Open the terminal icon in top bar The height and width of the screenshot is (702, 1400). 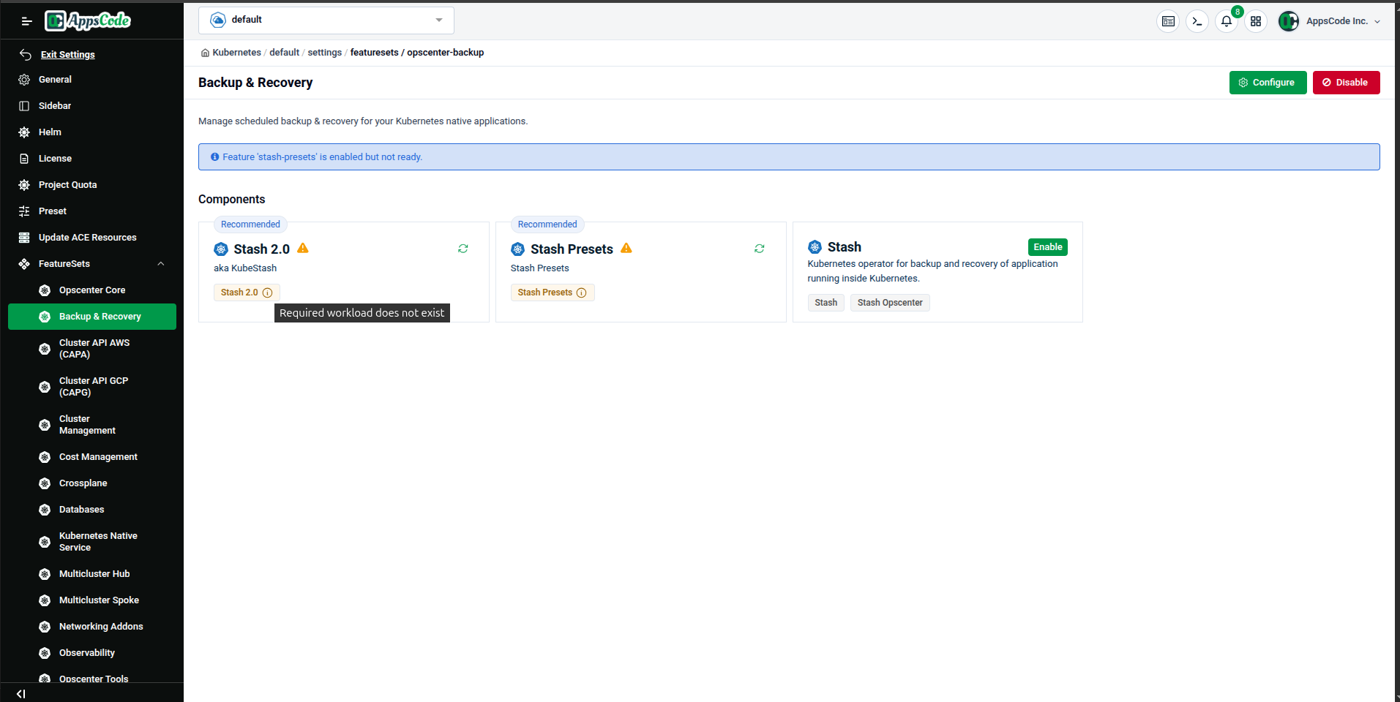(x=1197, y=21)
